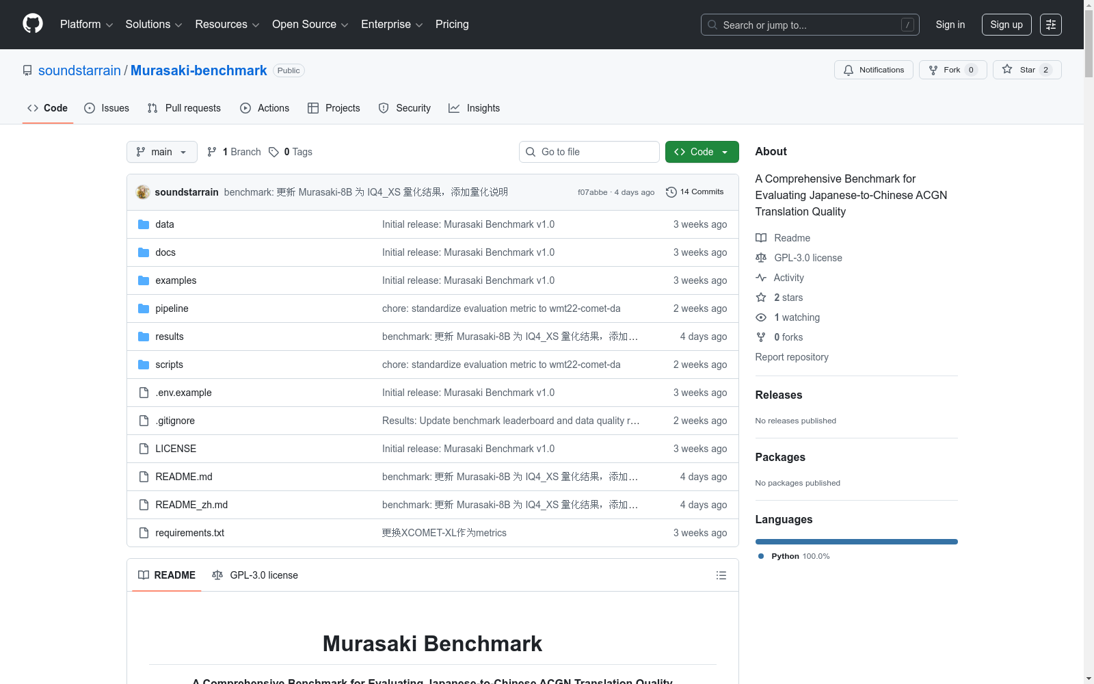Open the command palette menu icon
This screenshot has height=684, width=1094.
click(1051, 25)
